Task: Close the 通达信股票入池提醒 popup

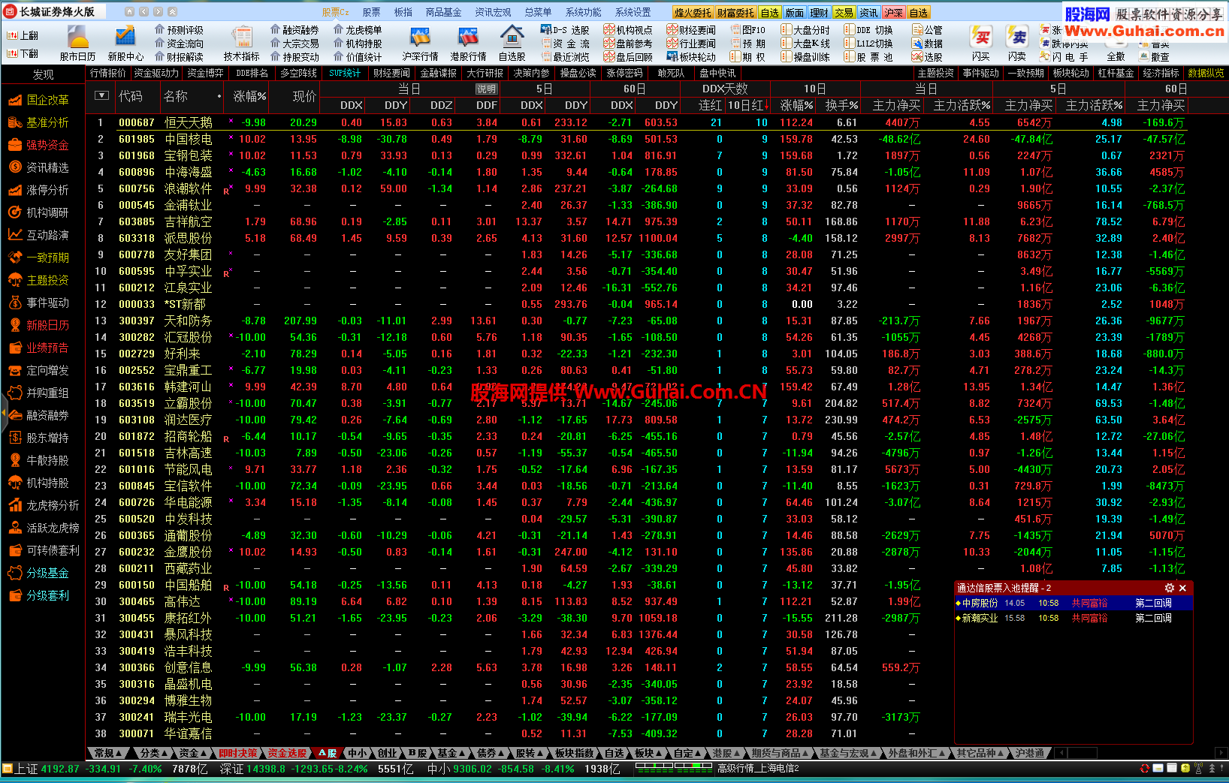Action: (1182, 588)
